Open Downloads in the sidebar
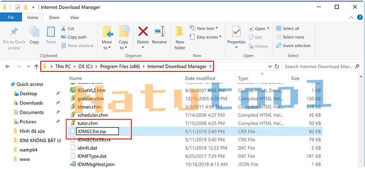The image size is (365, 169). click(x=28, y=103)
